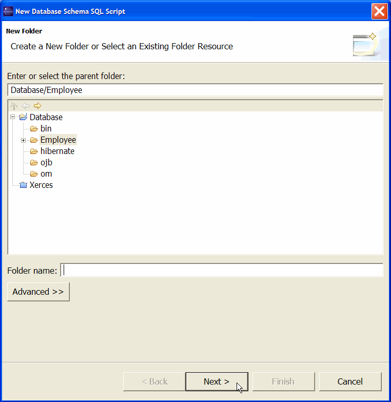Click the forward arrow navigation icon
Image resolution: width=391 pixels, height=402 pixels.
(x=37, y=106)
